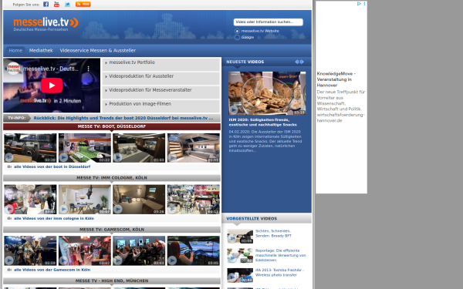This screenshot has height=289, width=463.
Task: Play the Gamescom video lasting 03:07
Action: [85, 250]
